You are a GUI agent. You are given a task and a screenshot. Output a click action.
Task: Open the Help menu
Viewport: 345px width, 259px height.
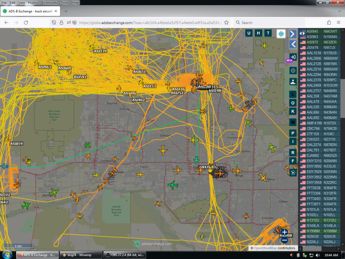75,3
